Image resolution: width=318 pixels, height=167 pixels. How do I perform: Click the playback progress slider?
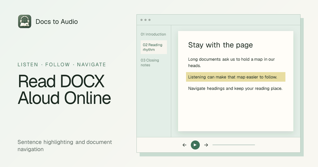tap(234, 145)
